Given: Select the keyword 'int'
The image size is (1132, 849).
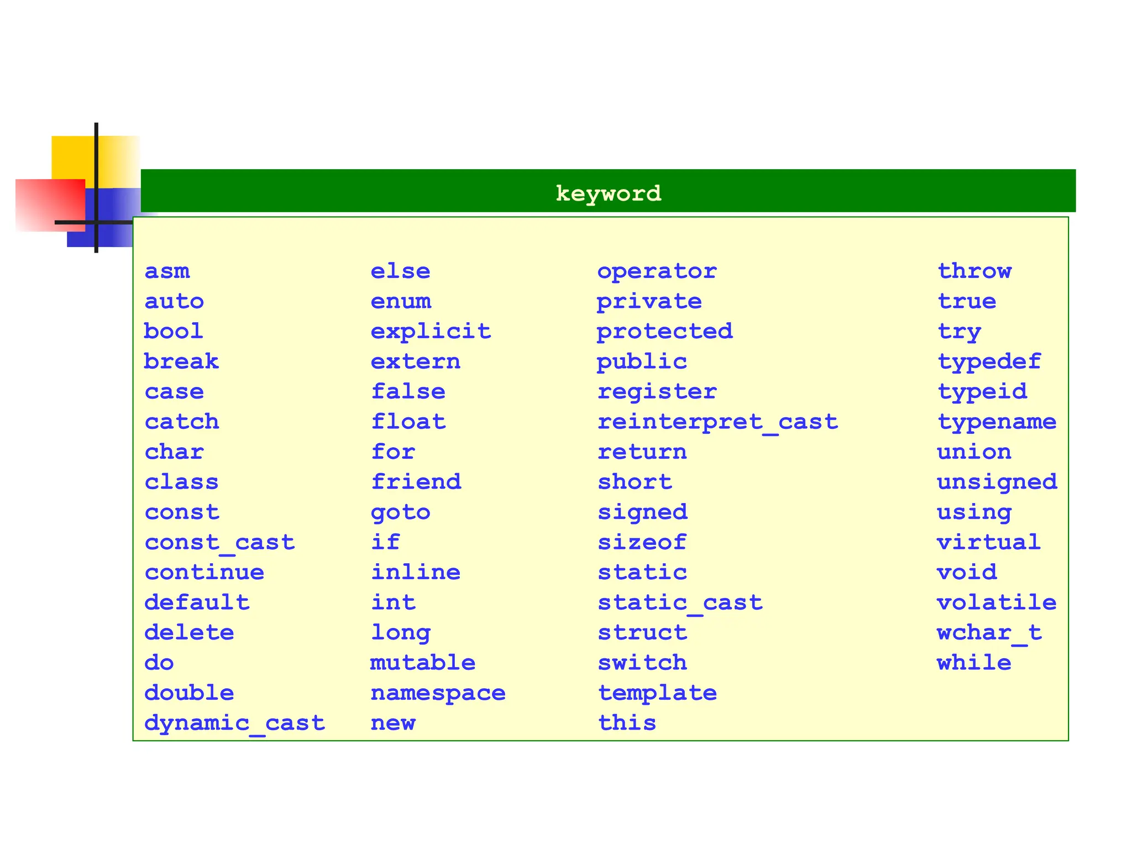Looking at the screenshot, I should pyautogui.click(x=393, y=602).
